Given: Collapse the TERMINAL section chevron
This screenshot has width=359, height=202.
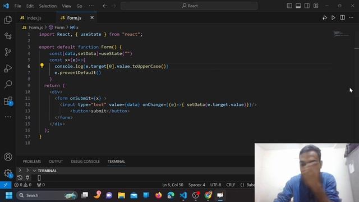Looking at the screenshot, I should click(35, 171).
